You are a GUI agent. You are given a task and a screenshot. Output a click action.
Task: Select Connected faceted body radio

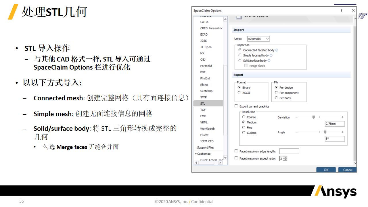point(240,50)
